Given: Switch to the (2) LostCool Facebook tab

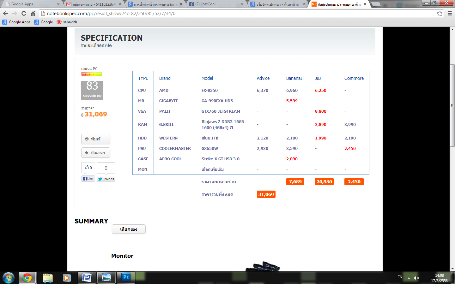Looking at the screenshot, I should (x=216, y=4).
